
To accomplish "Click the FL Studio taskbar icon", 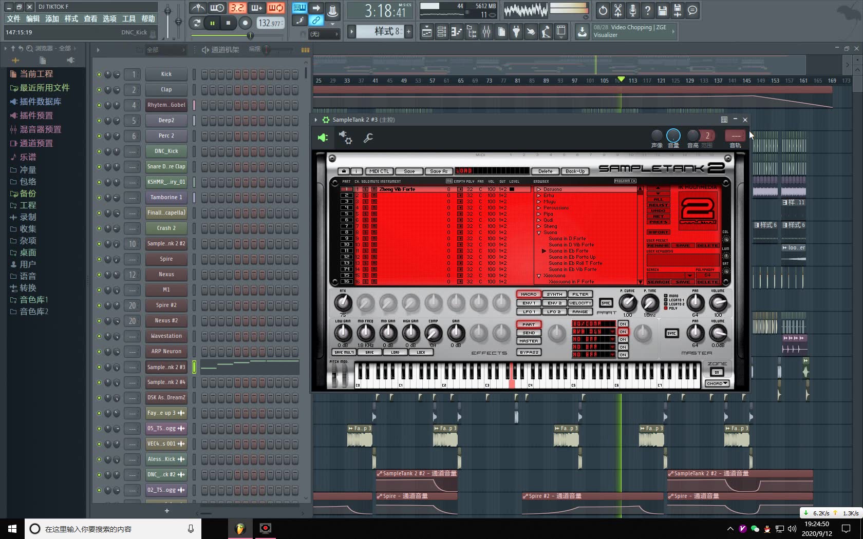I will (240, 528).
